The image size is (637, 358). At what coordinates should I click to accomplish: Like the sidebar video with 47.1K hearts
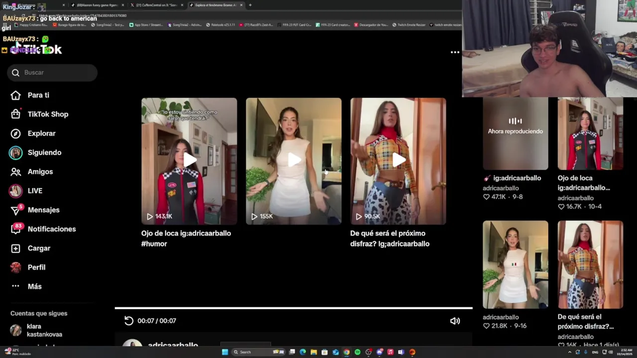pyautogui.click(x=487, y=197)
